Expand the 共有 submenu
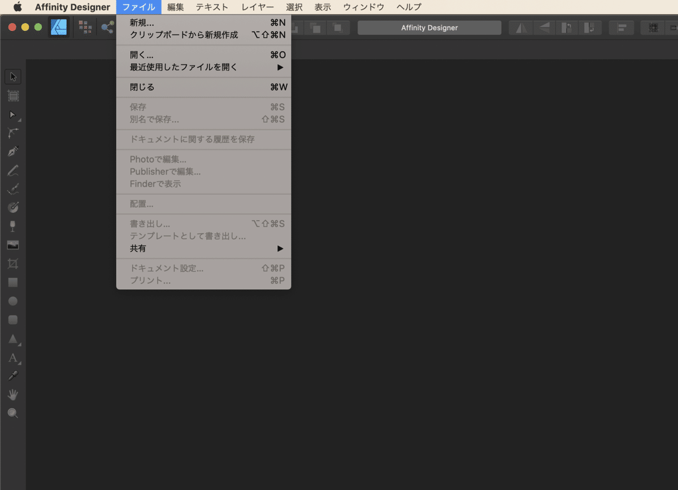 point(204,248)
